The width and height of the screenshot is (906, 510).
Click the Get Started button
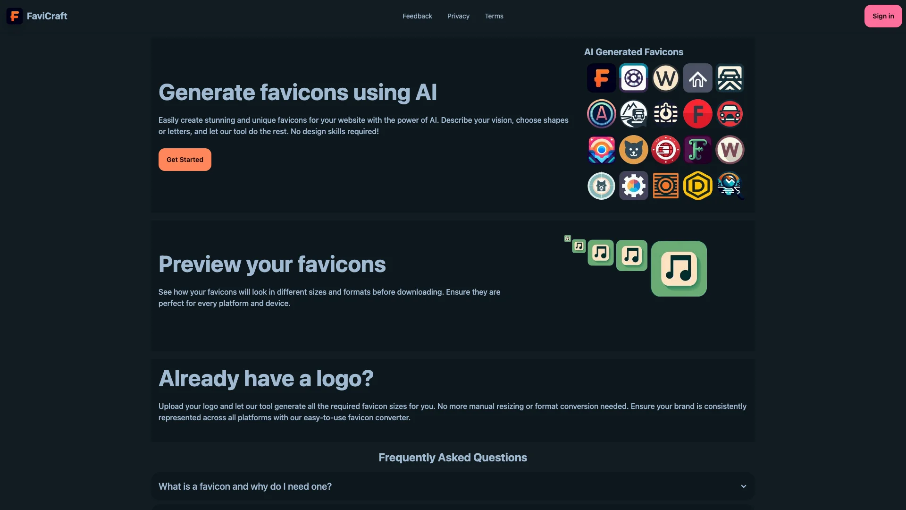185,160
